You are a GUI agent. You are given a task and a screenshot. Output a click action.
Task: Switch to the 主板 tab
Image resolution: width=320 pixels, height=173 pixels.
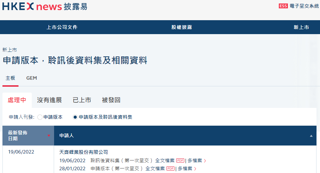point(10,78)
